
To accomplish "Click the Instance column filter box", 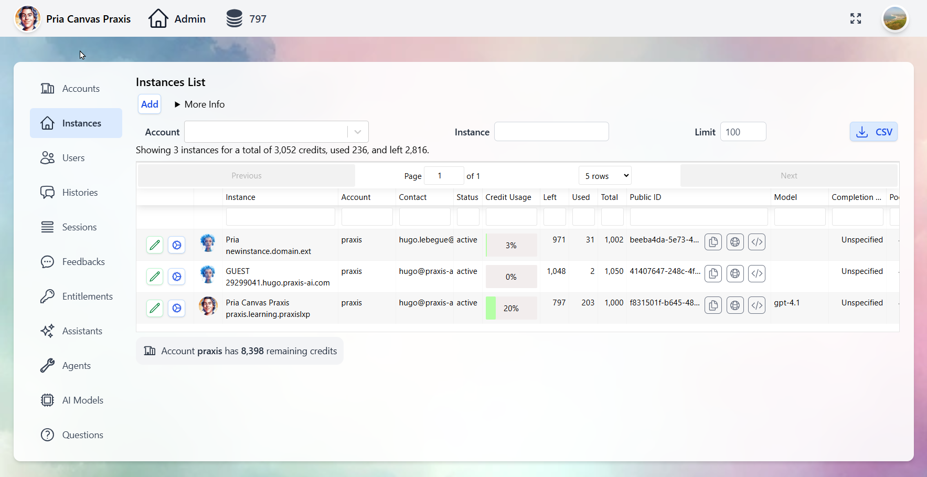I will click(280, 217).
